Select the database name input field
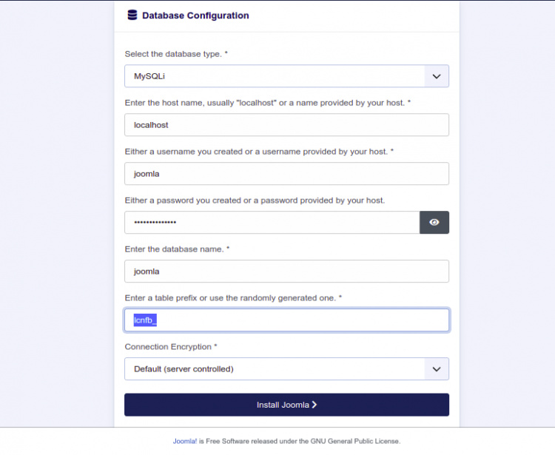The image size is (555, 455). [x=286, y=272]
